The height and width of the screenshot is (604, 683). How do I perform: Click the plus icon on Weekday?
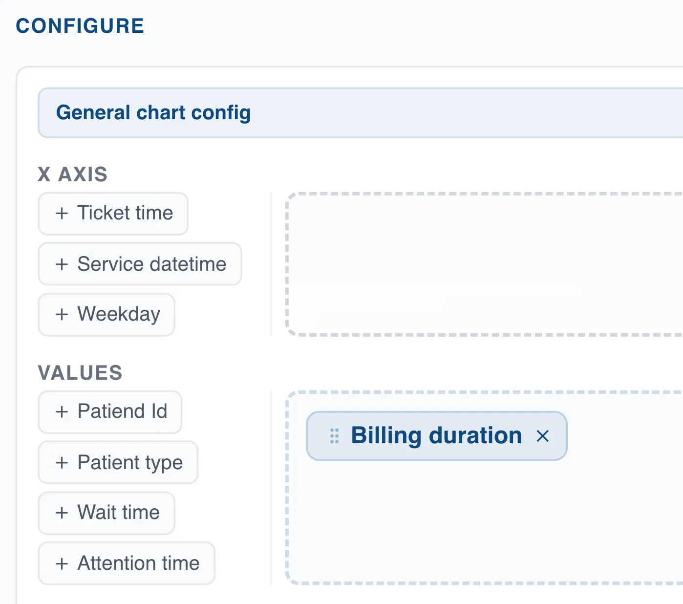62,315
